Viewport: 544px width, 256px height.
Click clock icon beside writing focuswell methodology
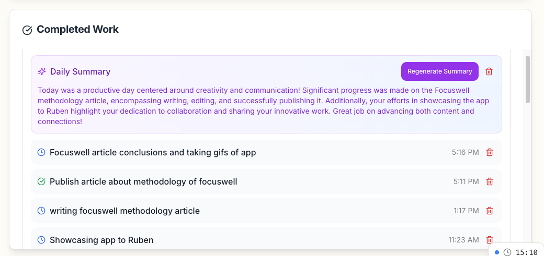coord(41,211)
